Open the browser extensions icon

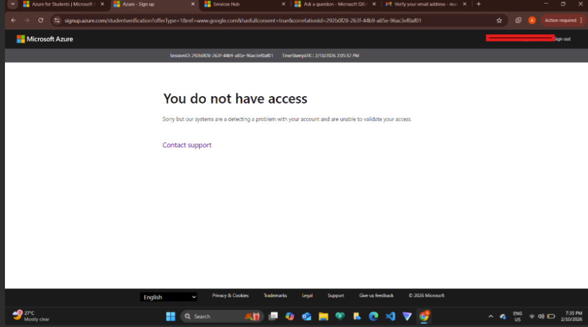[519, 20]
